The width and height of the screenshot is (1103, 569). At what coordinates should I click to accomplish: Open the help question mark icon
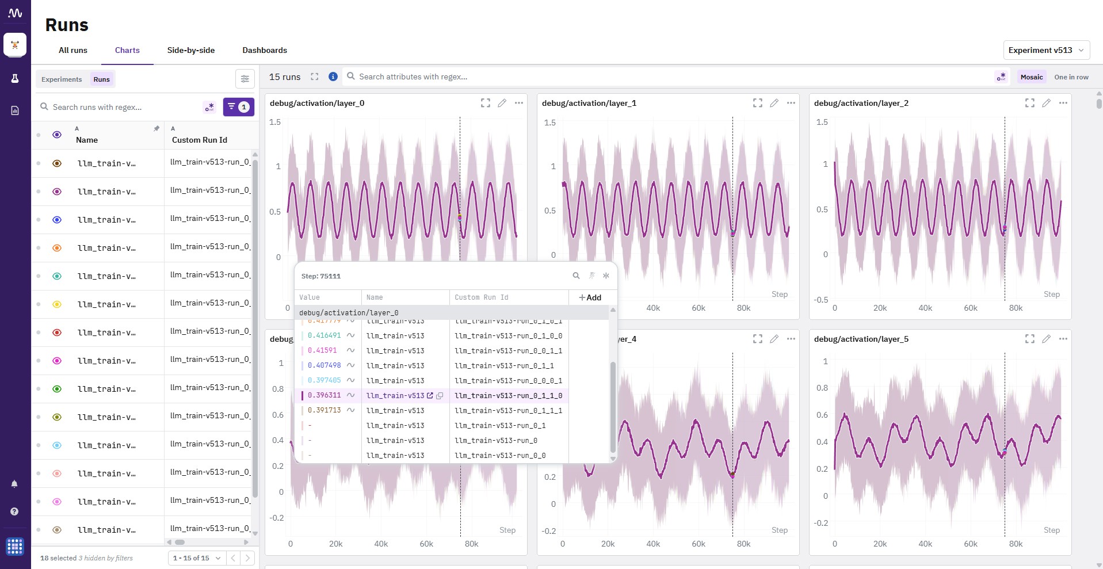[x=14, y=511]
